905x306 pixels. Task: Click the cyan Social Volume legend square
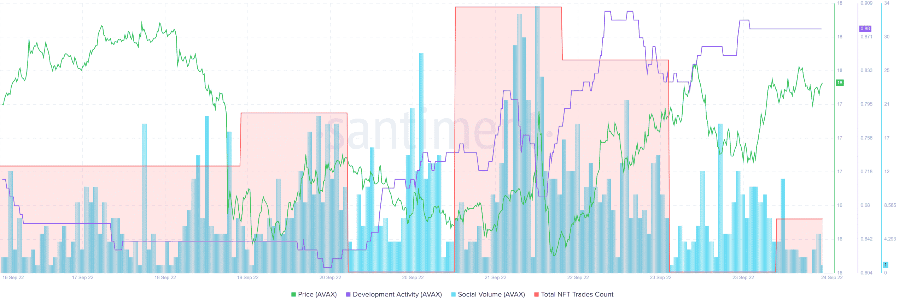[453, 294]
